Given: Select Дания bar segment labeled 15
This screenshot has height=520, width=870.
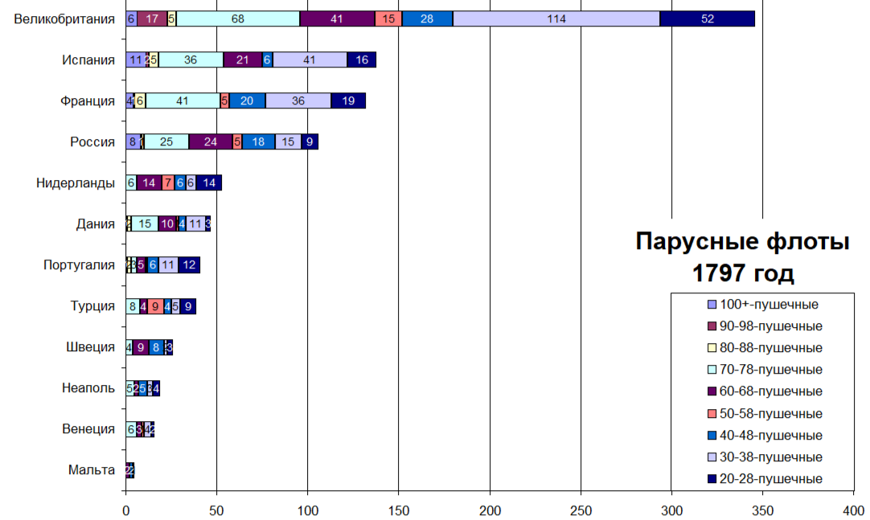Looking at the screenshot, I should (x=145, y=224).
